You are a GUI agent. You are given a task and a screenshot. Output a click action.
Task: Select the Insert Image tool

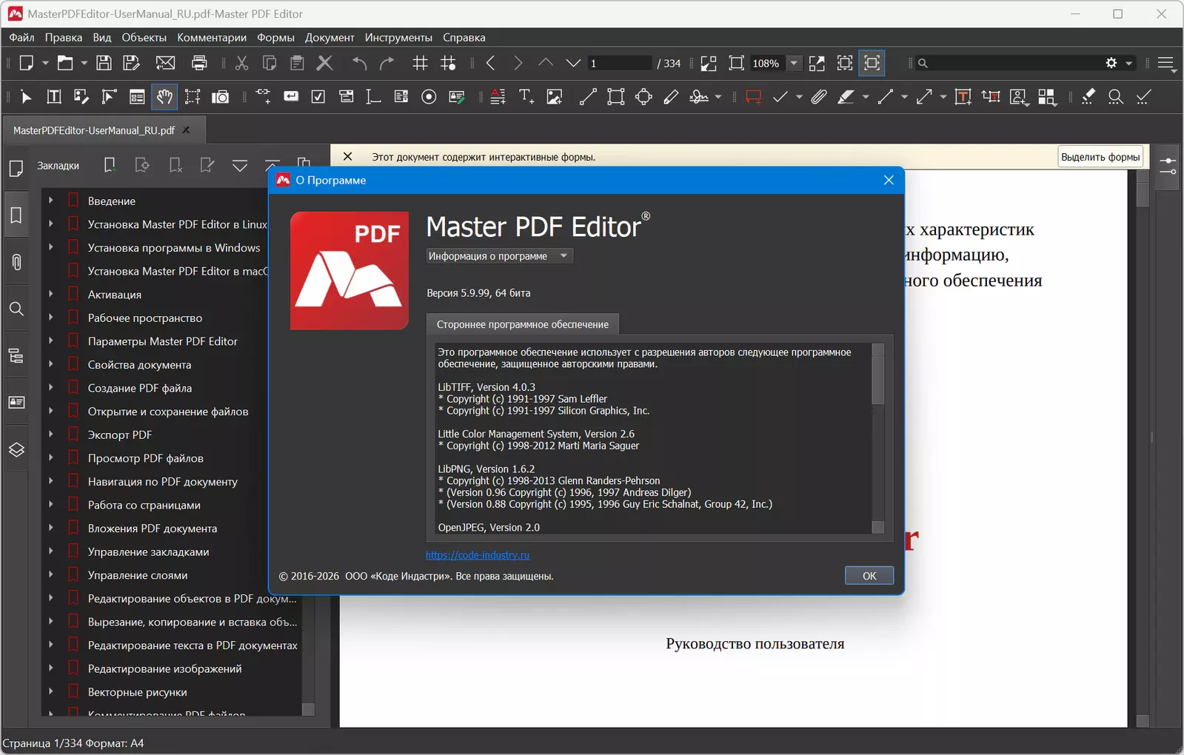pyautogui.click(x=554, y=97)
